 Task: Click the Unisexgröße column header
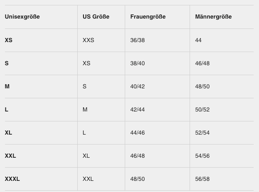(22, 17)
